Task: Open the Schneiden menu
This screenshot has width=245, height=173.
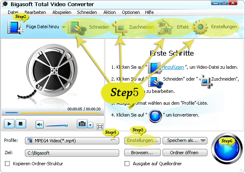Action: coord(87,12)
